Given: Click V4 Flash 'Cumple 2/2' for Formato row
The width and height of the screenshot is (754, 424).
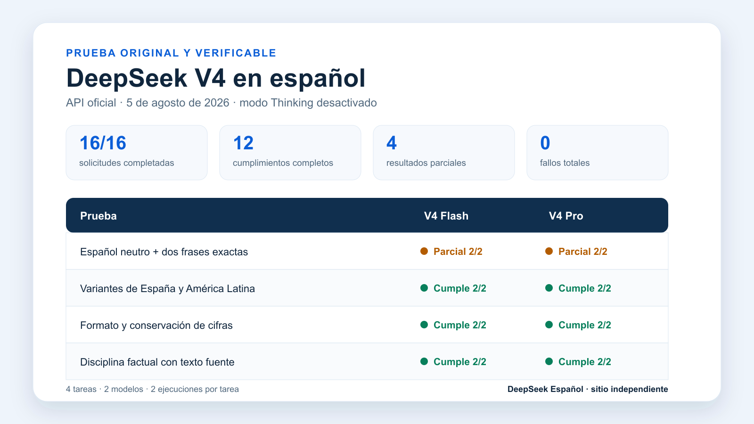Looking at the screenshot, I should point(453,325).
